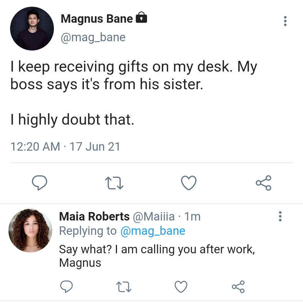Click the locked account padlock icon
The image size is (303, 308).
142,18
